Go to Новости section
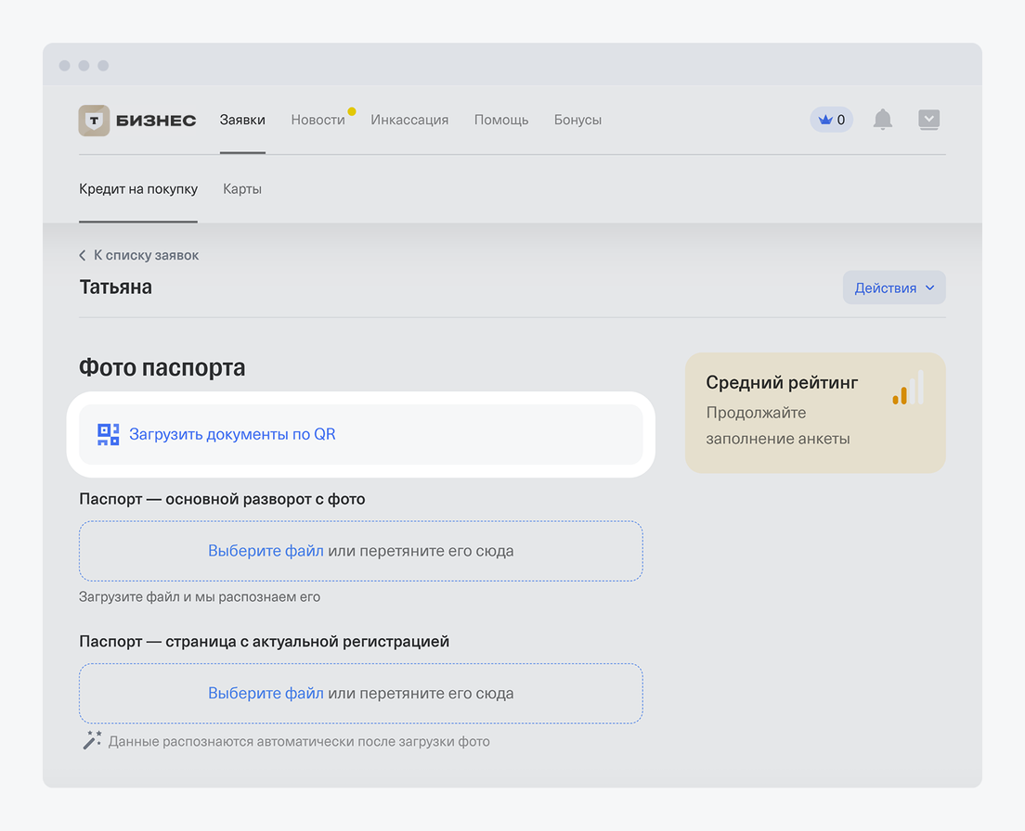Image resolution: width=1025 pixels, height=831 pixels. [318, 120]
